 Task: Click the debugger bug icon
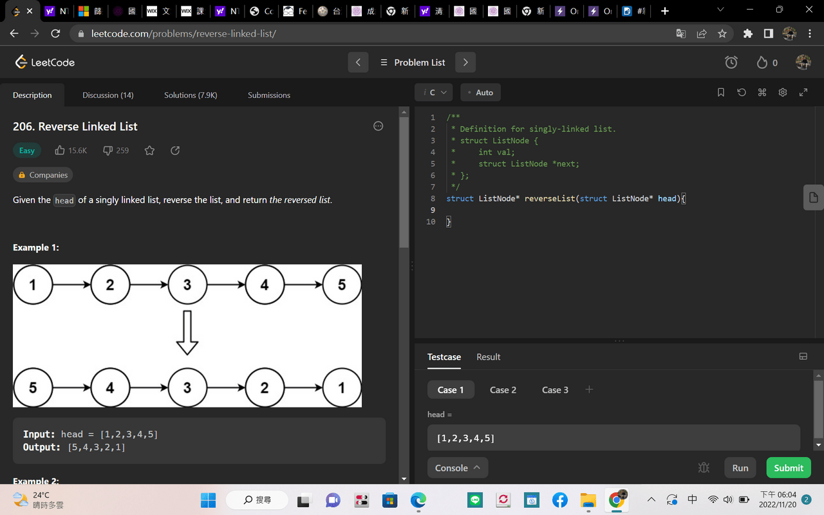(x=704, y=468)
